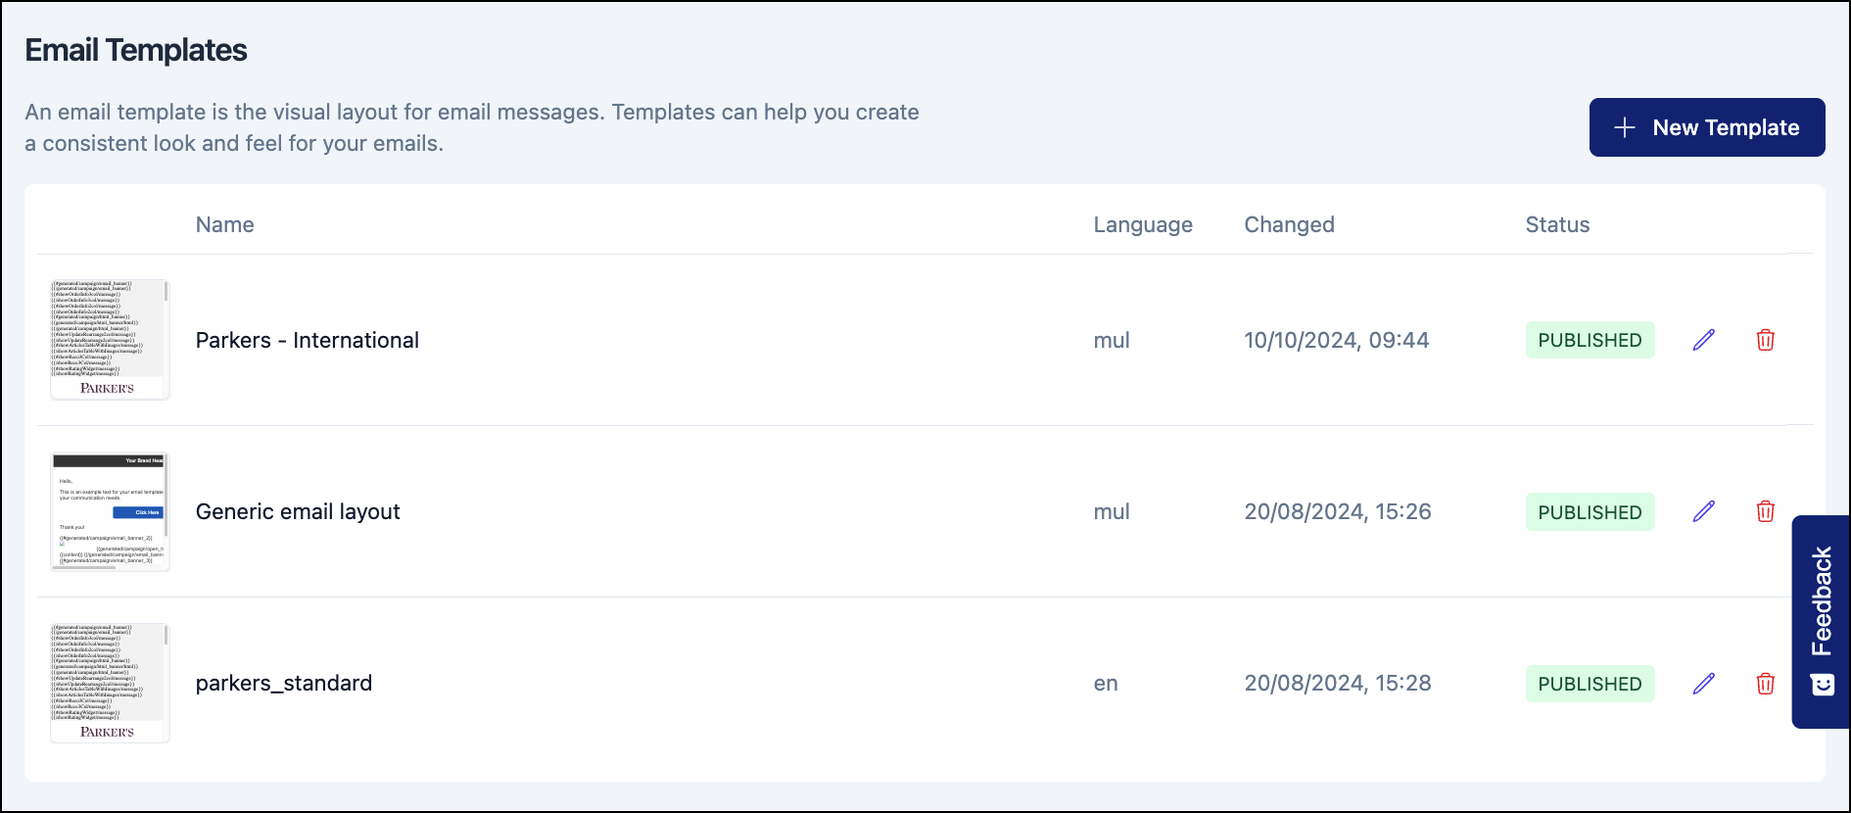
Task: Edit the Parkers - International template
Action: [x=1704, y=340]
